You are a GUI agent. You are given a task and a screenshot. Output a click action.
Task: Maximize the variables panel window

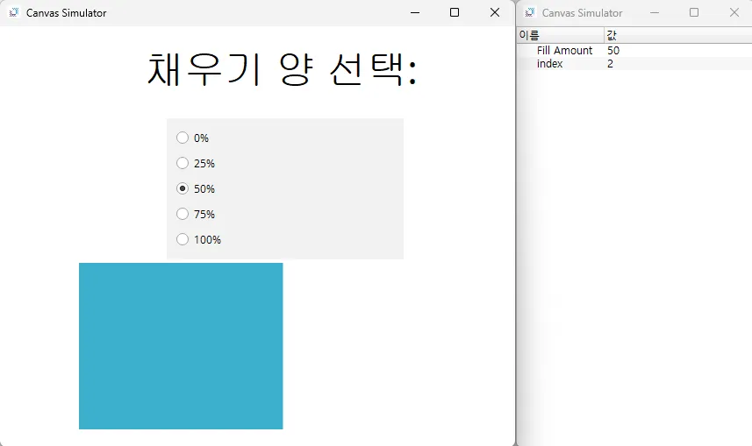tap(694, 12)
